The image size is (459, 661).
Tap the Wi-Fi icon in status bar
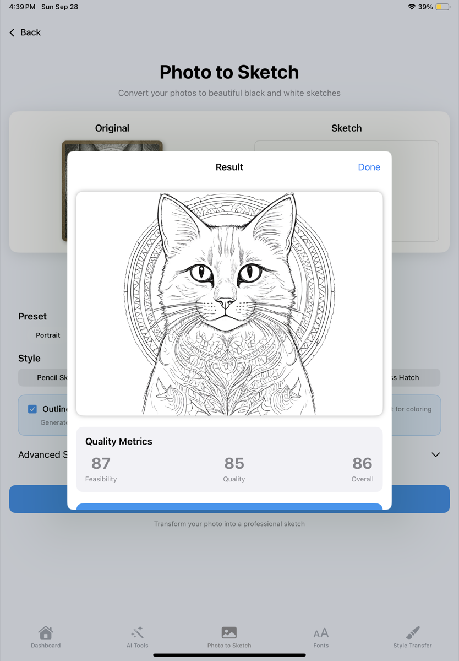(412, 7)
